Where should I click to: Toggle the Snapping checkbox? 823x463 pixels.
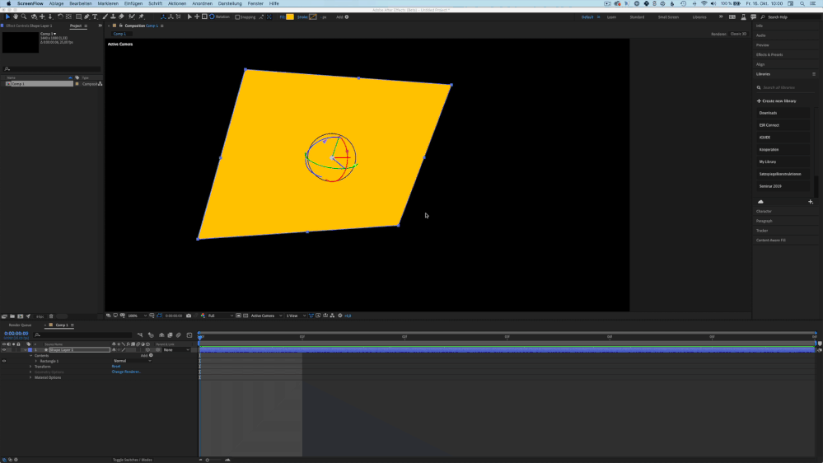point(237,16)
